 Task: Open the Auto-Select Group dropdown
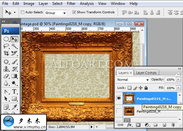click(x=56, y=13)
